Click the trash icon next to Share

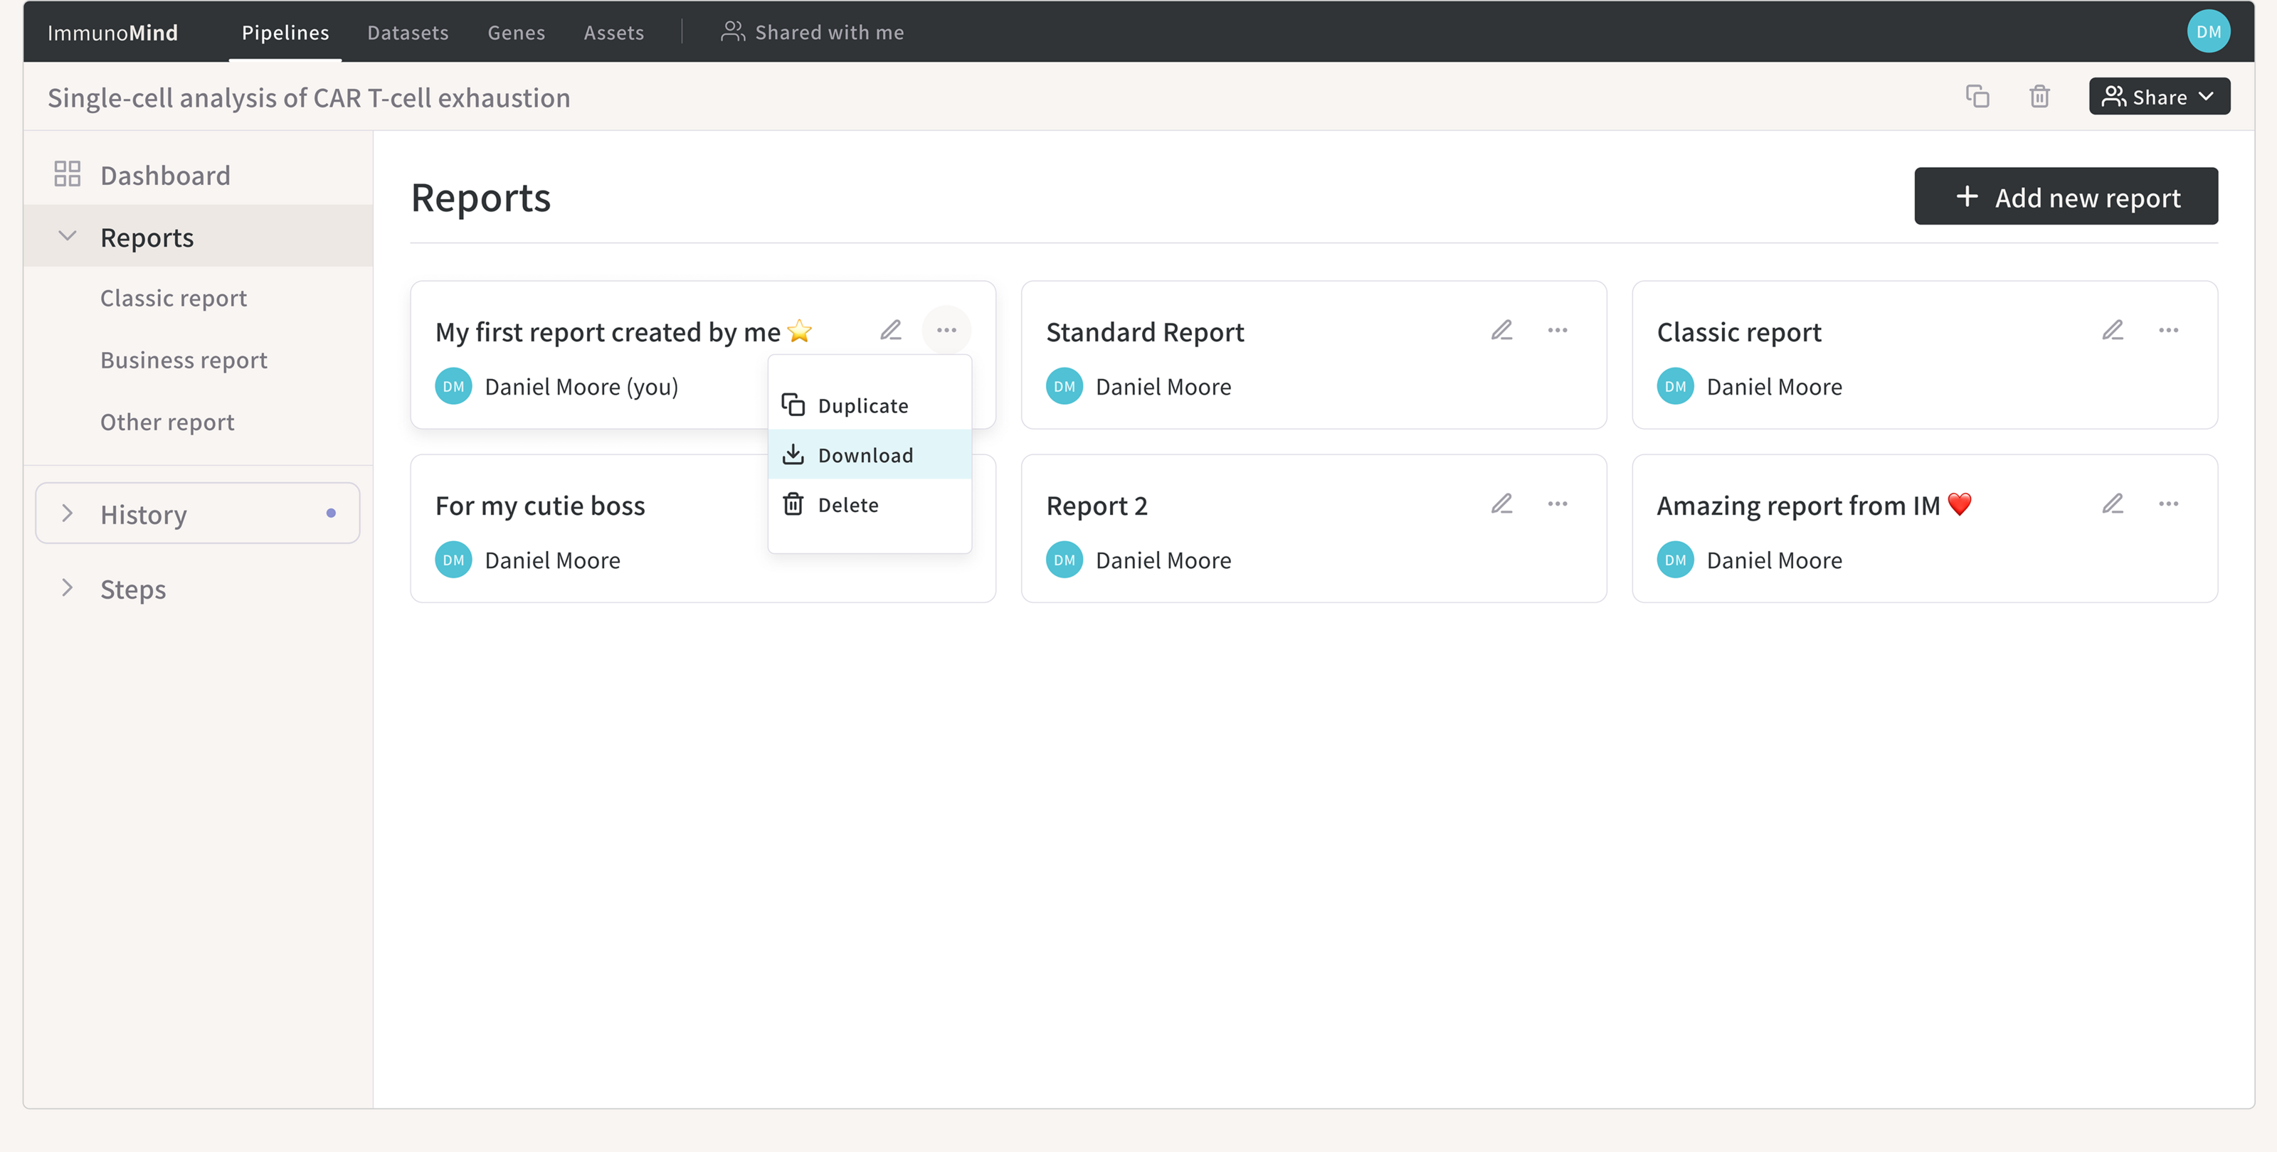click(2039, 96)
